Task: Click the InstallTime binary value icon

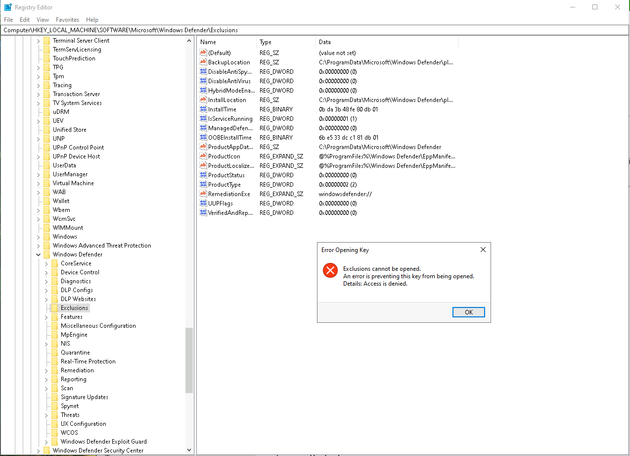Action: click(203, 109)
